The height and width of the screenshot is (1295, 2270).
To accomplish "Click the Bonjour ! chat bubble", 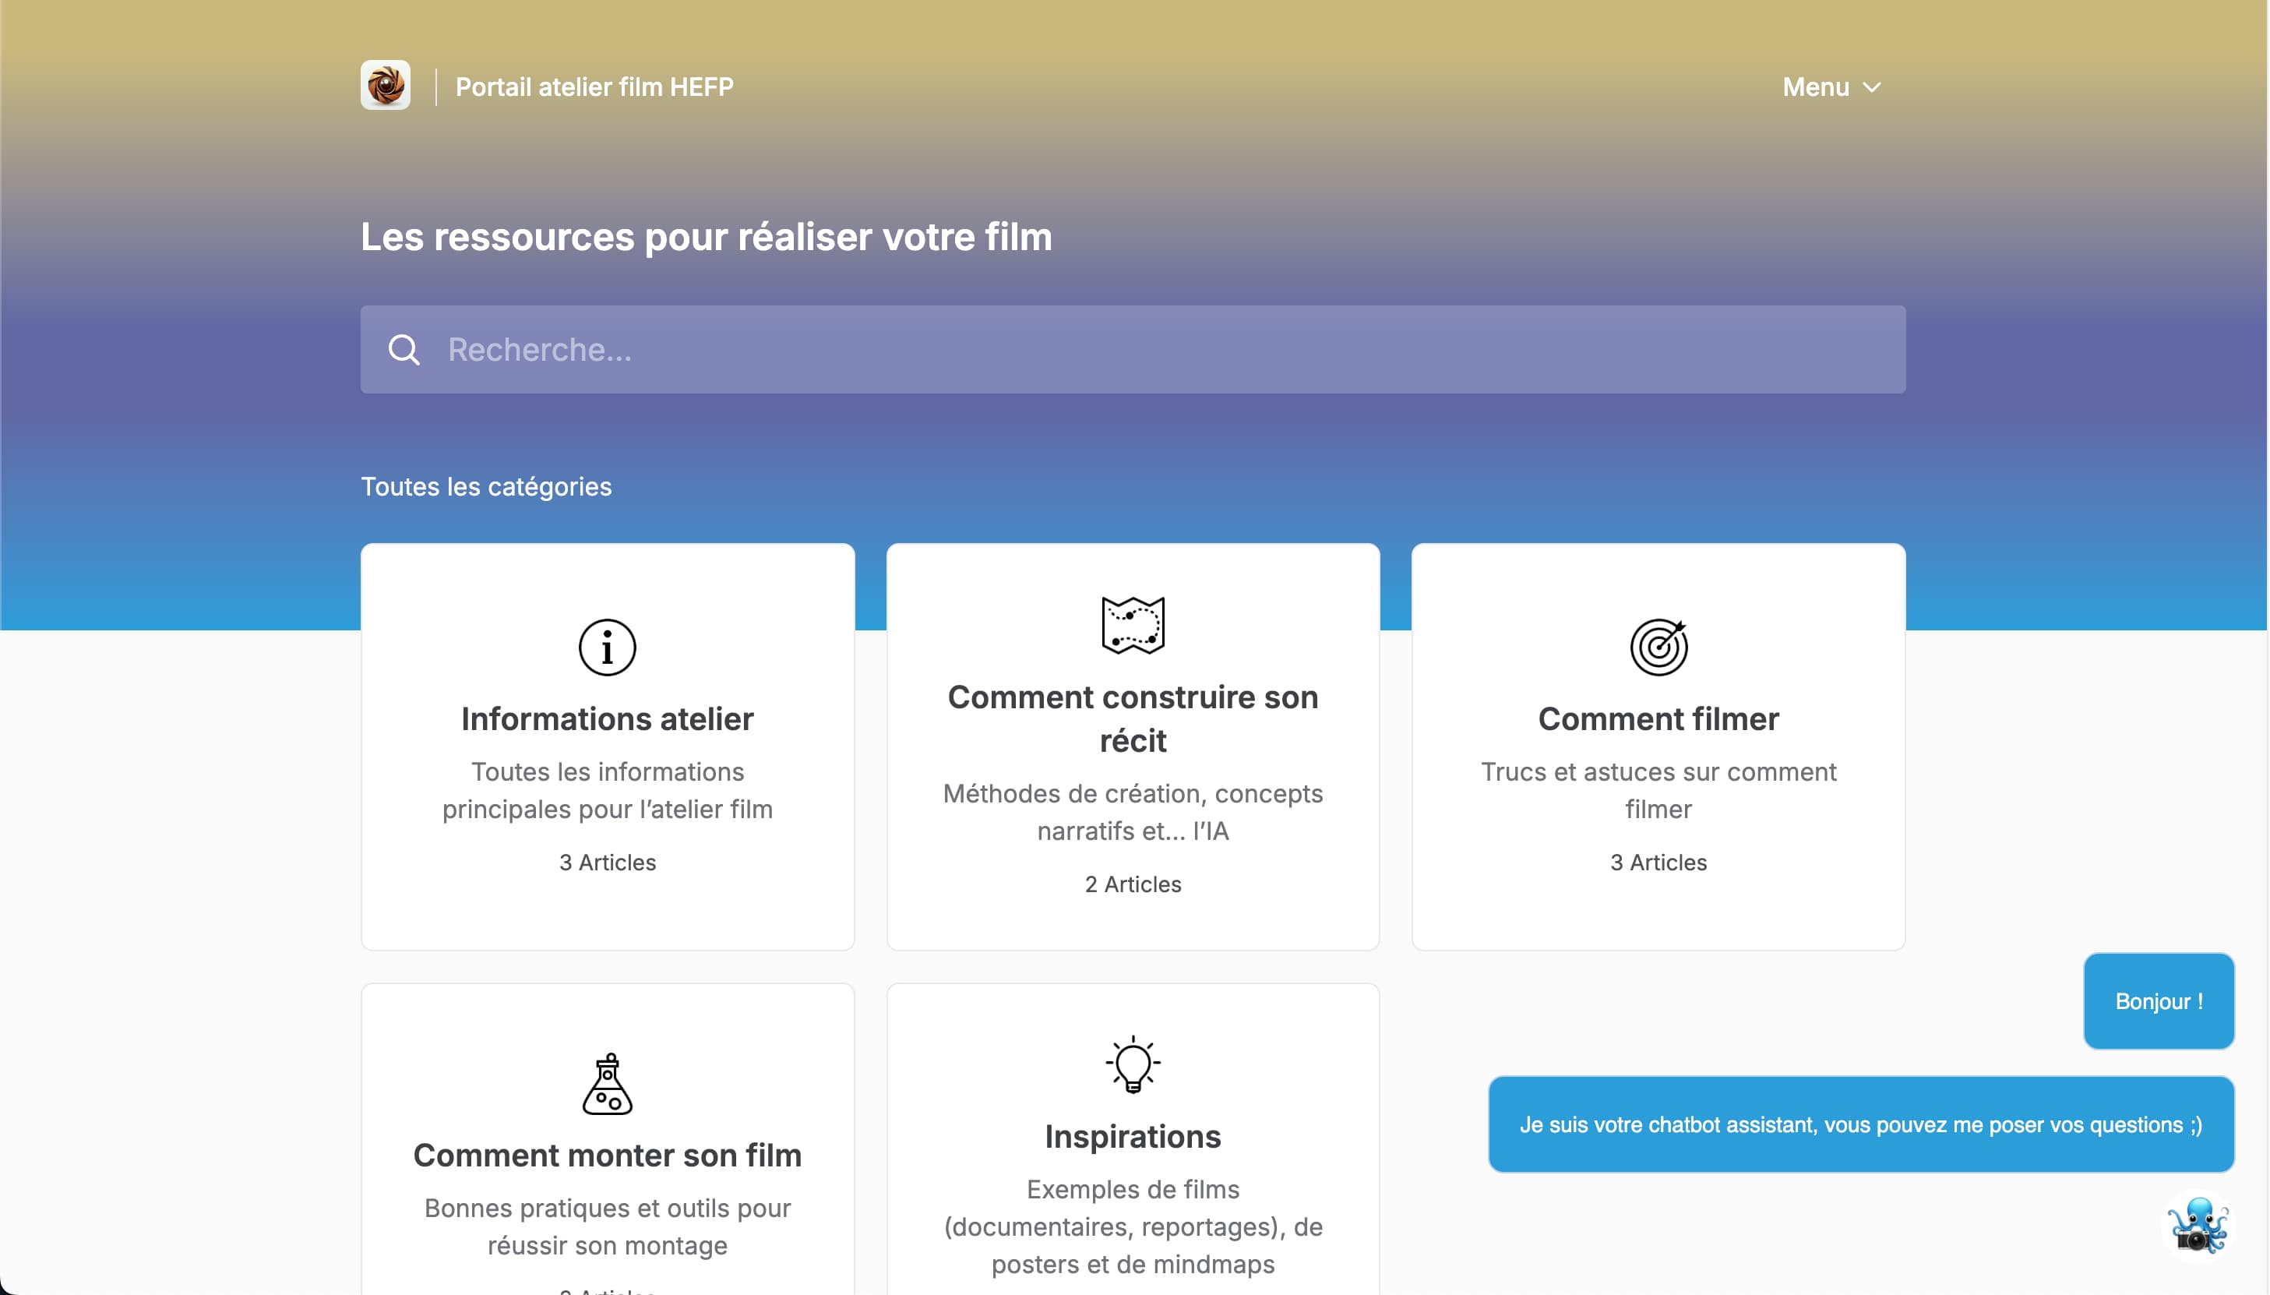I will pyautogui.click(x=2158, y=1000).
